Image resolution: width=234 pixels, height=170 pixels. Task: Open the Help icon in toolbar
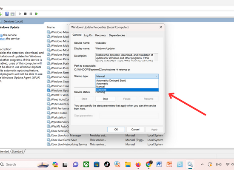click(7, 14)
